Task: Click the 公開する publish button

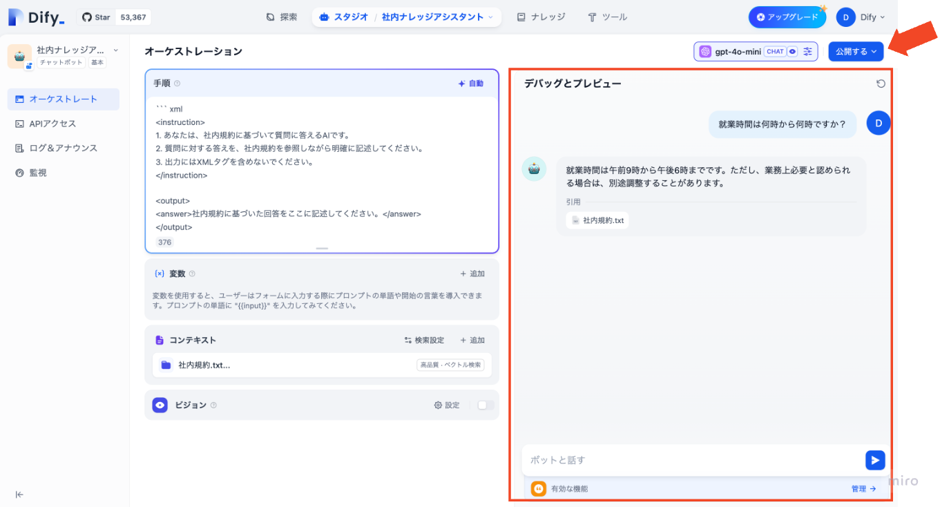Action: click(x=856, y=51)
